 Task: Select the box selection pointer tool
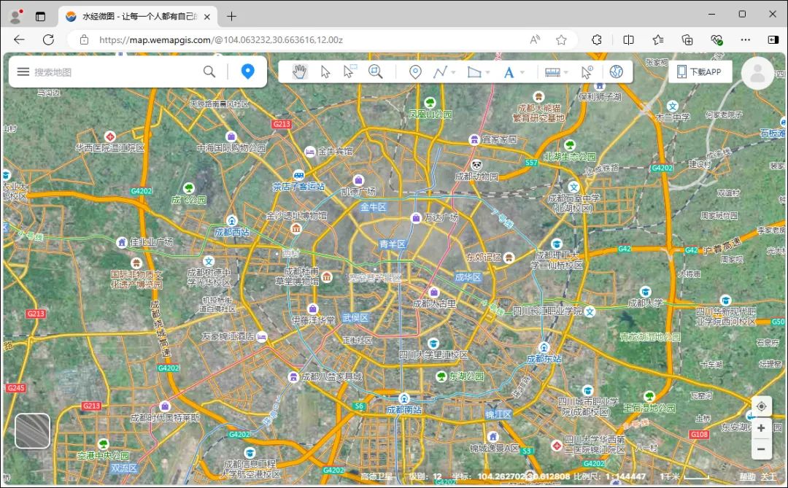(x=349, y=72)
